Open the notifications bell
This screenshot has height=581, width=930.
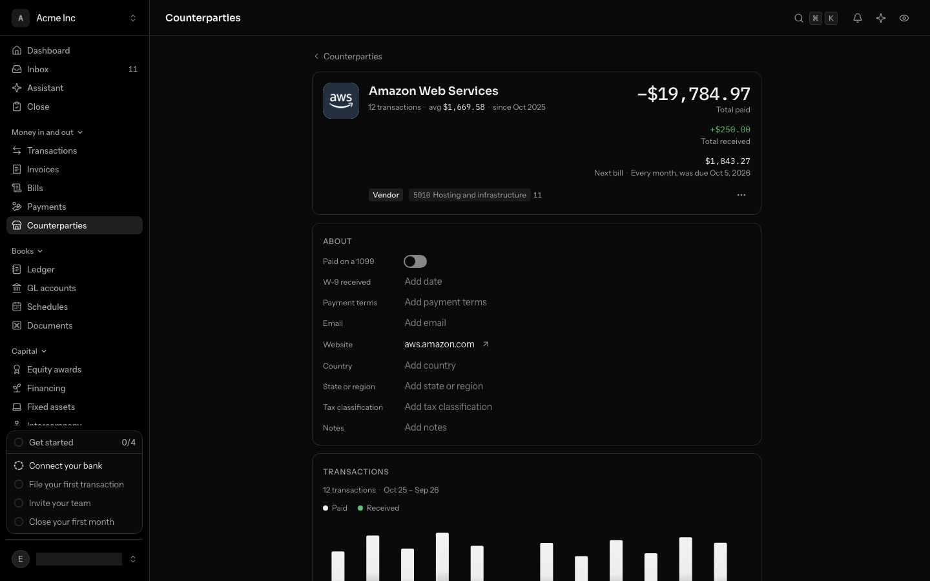click(858, 18)
